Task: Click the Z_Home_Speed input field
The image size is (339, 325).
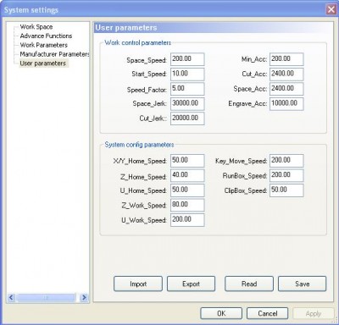Action: tap(187, 175)
